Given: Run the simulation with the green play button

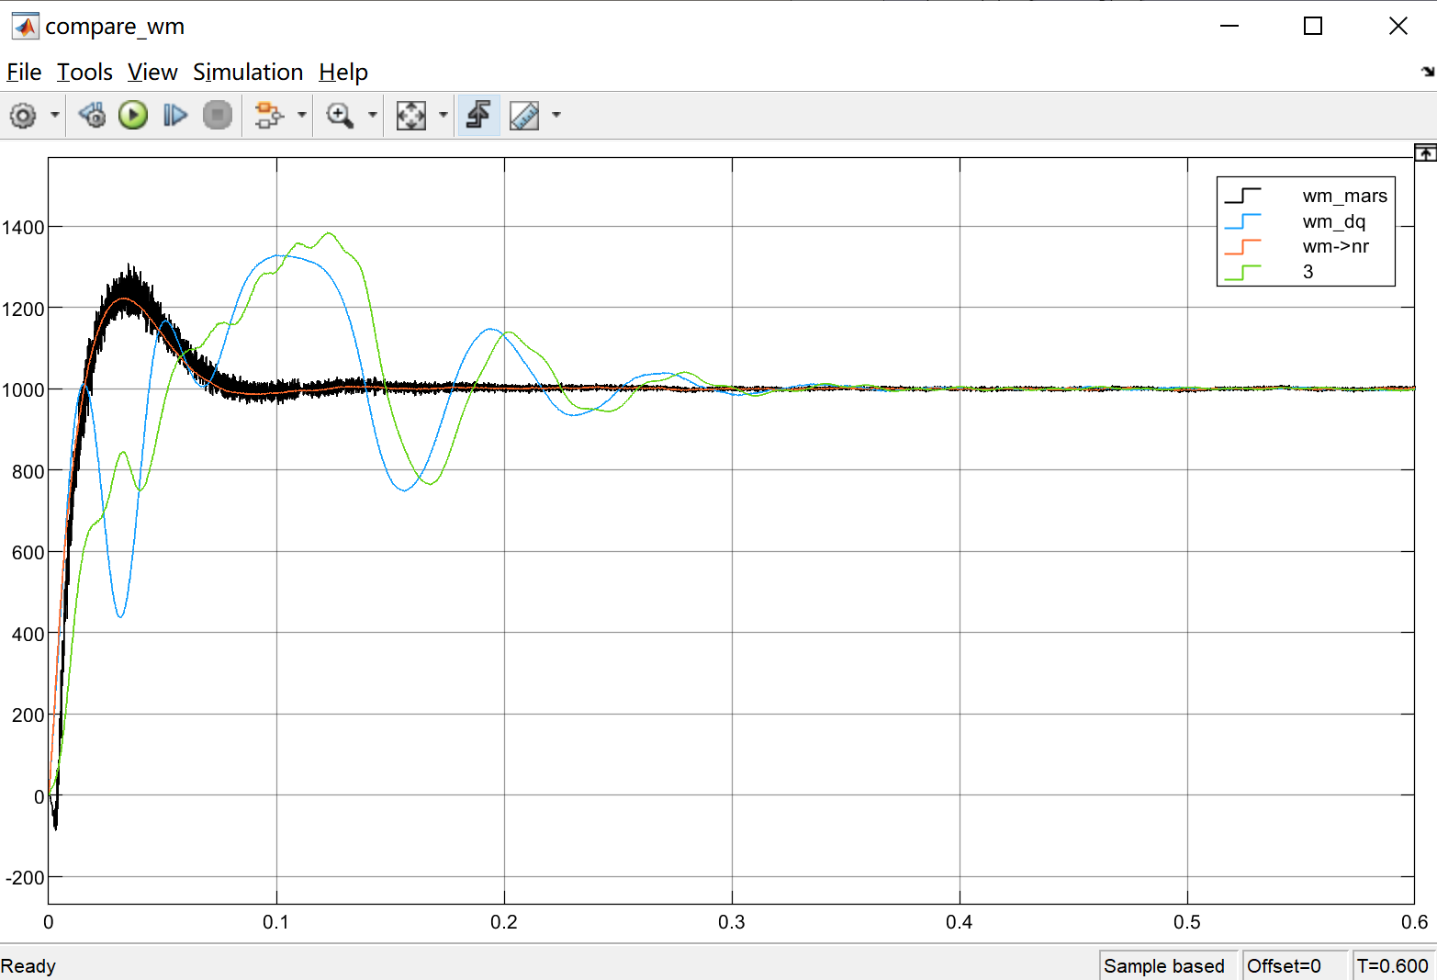Looking at the screenshot, I should pyautogui.click(x=133, y=116).
